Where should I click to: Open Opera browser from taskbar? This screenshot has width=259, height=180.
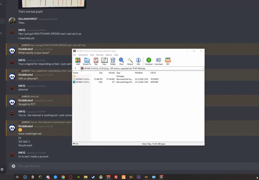(x=70, y=177)
